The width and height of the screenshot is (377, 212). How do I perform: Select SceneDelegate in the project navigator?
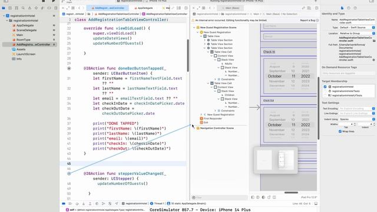(27, 30)
